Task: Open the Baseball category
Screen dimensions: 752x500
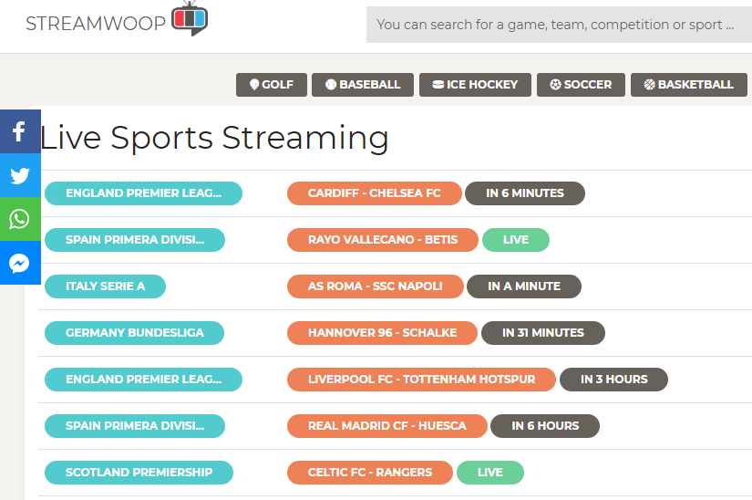Action: pos(363,85)
